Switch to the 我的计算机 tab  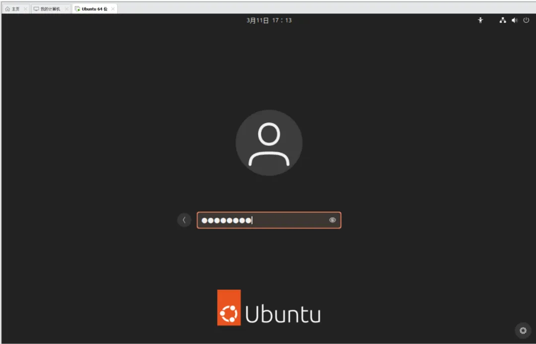coord(50,9)
